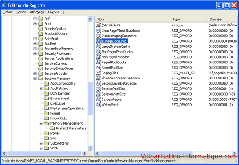Select the ServiceGroupOrder folder icon

[x=40, y=69]
